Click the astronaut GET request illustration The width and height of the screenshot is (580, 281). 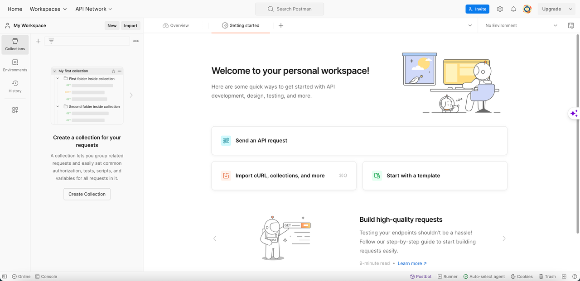[x=286, y=238]
